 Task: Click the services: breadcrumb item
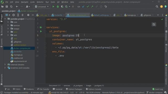click(67, 86)
